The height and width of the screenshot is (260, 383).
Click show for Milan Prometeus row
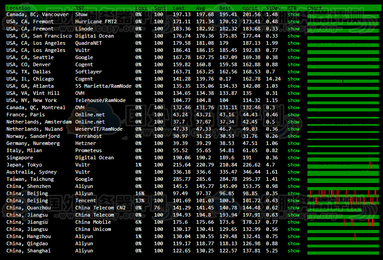(x=294, y=150)
